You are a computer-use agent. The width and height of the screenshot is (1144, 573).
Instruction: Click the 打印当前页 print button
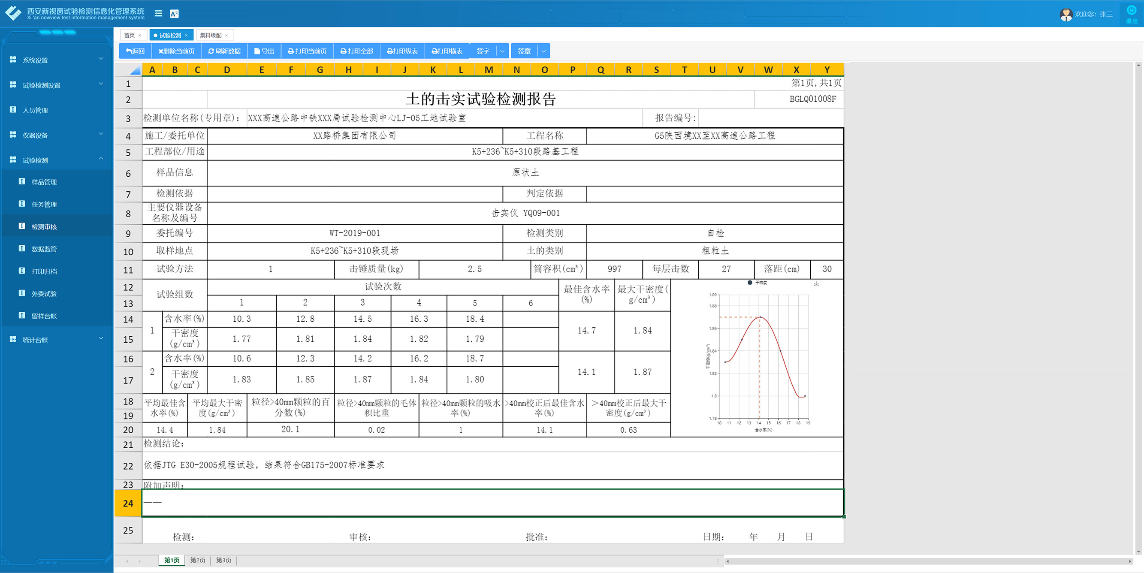pyautogui.click(x=307, y=51)
